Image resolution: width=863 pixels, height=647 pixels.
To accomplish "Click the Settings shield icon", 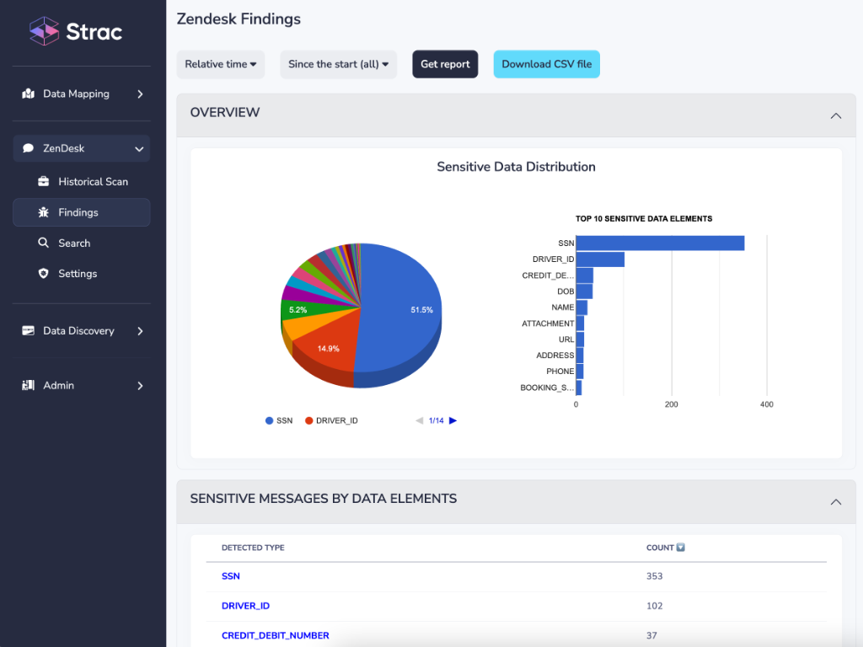I will coord(44,274).
